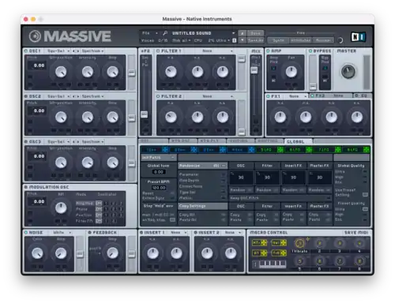Click the KTr macro drag-handle icon
395x303 pixels.
264,243
